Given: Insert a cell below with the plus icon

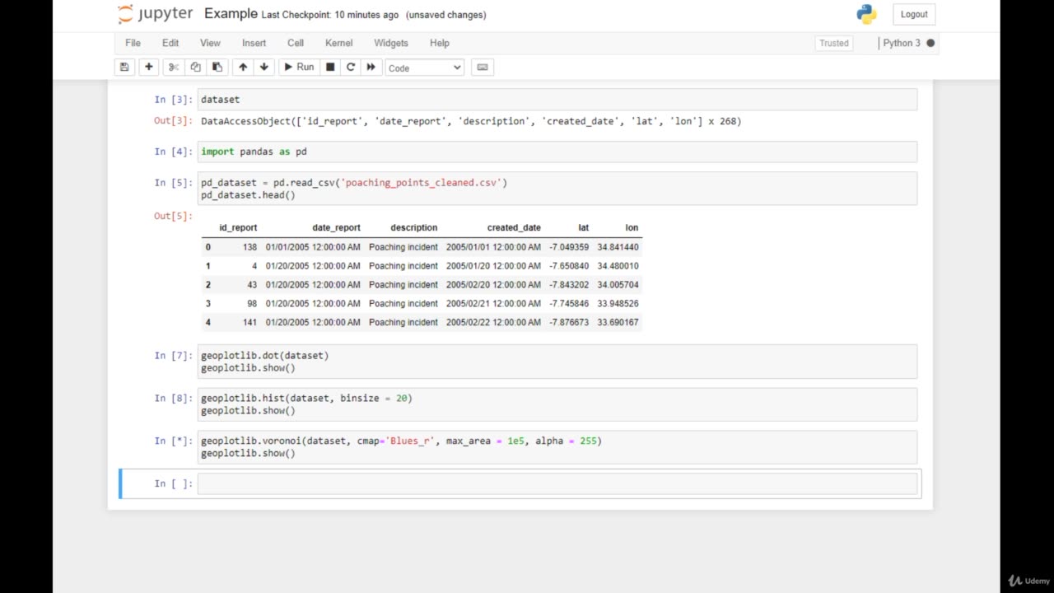Looking at the screenshot, I should tap(149, 68).
